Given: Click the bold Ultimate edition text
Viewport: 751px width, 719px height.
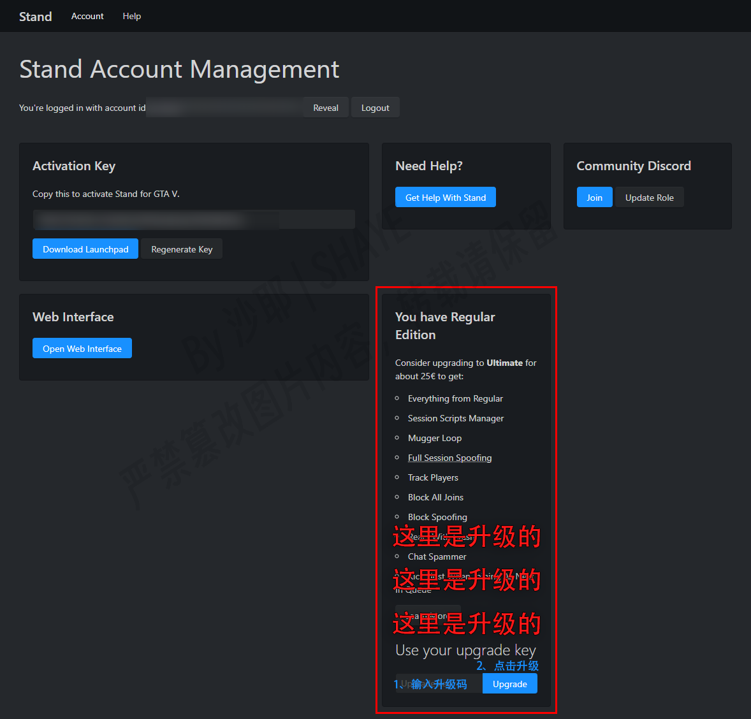Looking at the screenshot, I should (x=504, y=363).
